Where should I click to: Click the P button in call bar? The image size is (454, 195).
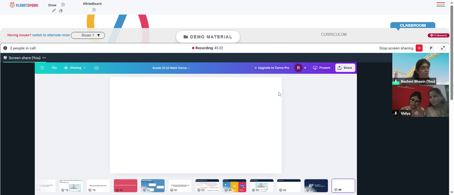pos(431,48)
